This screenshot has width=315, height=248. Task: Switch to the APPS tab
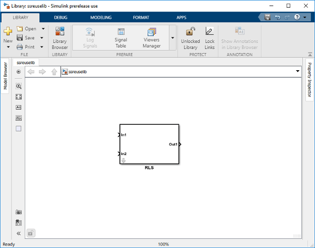coord(182,18)
